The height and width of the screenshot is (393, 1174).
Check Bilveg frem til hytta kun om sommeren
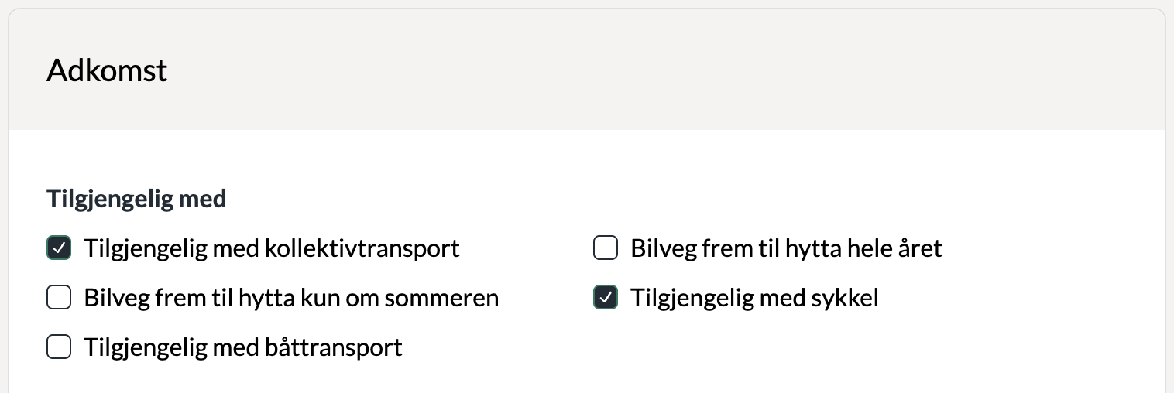click(59, 298)
